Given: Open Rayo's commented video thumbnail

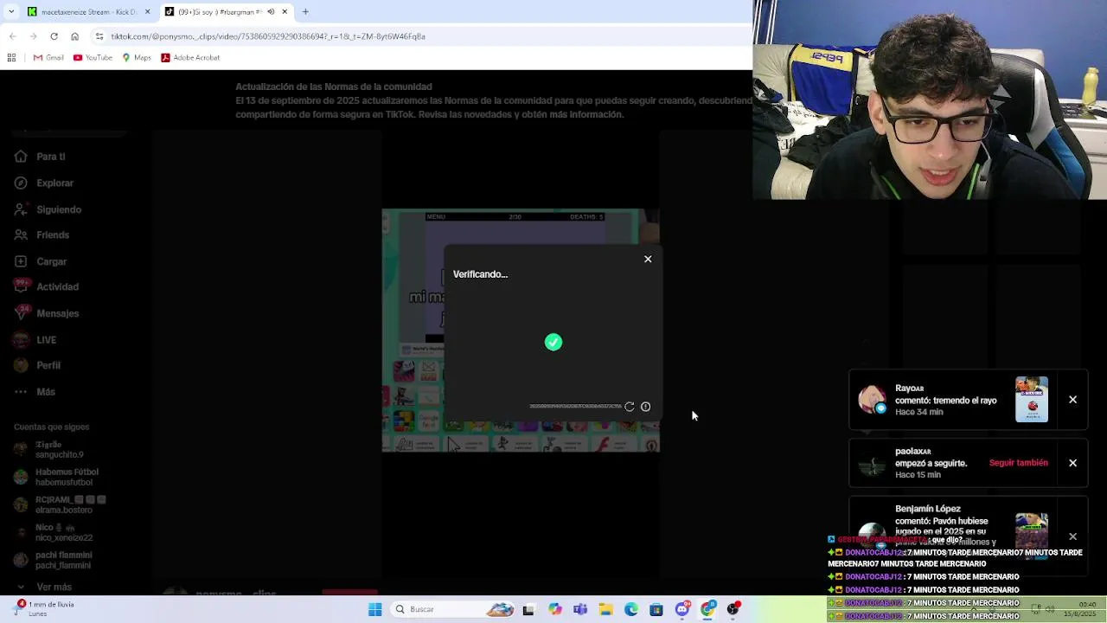Looking at the screenshot, I should [x=1032, y=400].
